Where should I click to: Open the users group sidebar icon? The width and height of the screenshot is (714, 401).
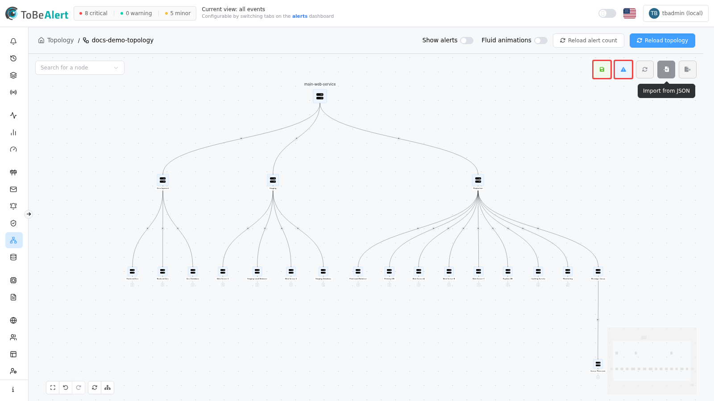pyautogui.click(x=13, y=337)
